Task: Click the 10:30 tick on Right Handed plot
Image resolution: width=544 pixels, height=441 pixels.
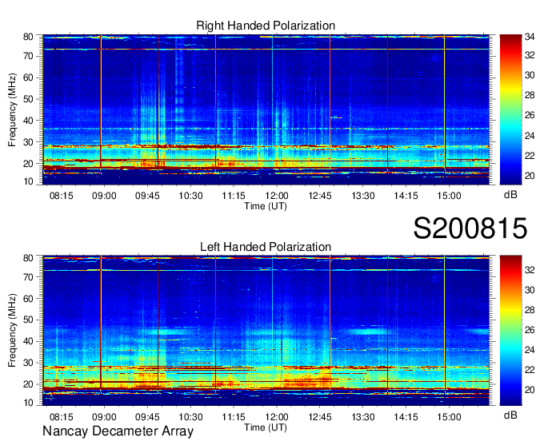Action: [x=190, y=196]
